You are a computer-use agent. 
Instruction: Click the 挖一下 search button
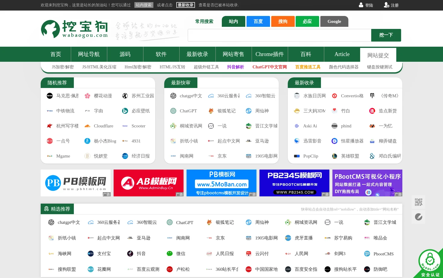pyautogui.click(x=386, y=35)
